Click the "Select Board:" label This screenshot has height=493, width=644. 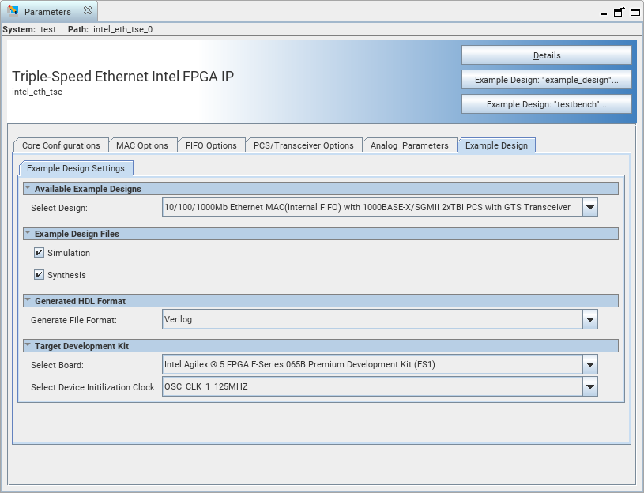(57, 365)
